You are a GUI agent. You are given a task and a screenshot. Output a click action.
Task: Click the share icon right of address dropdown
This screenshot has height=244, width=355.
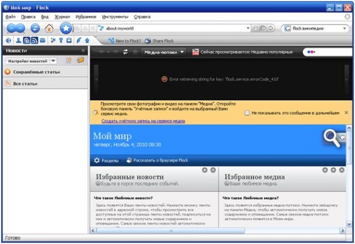coord(255,28)
